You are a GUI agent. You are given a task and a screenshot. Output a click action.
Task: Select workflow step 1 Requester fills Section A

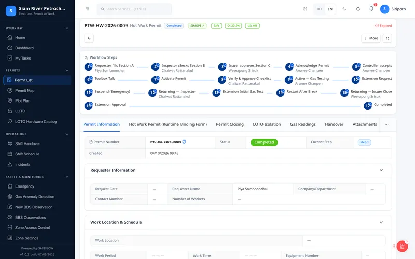(x=109, y=68)
